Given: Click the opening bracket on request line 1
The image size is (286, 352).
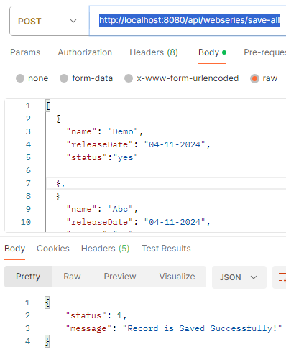Looking at the screenshot, I should pos(48,106).
